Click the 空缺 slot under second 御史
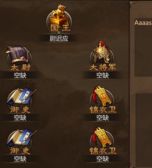 [20, 159]
